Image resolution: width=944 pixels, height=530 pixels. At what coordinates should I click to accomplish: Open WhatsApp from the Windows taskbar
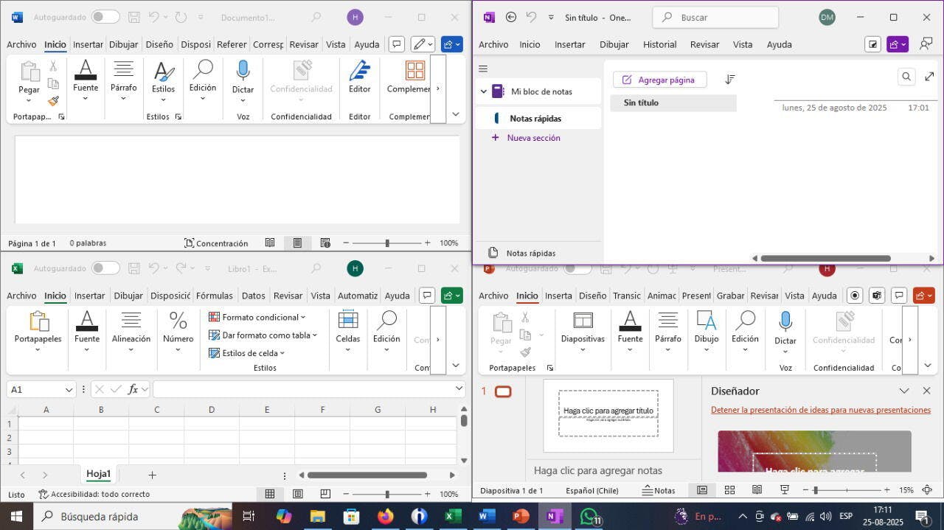click(589, 516)
